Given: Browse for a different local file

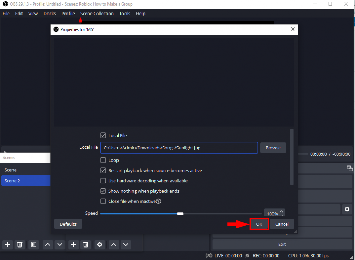Looking at the screenshot, I should tap(273, 148).
